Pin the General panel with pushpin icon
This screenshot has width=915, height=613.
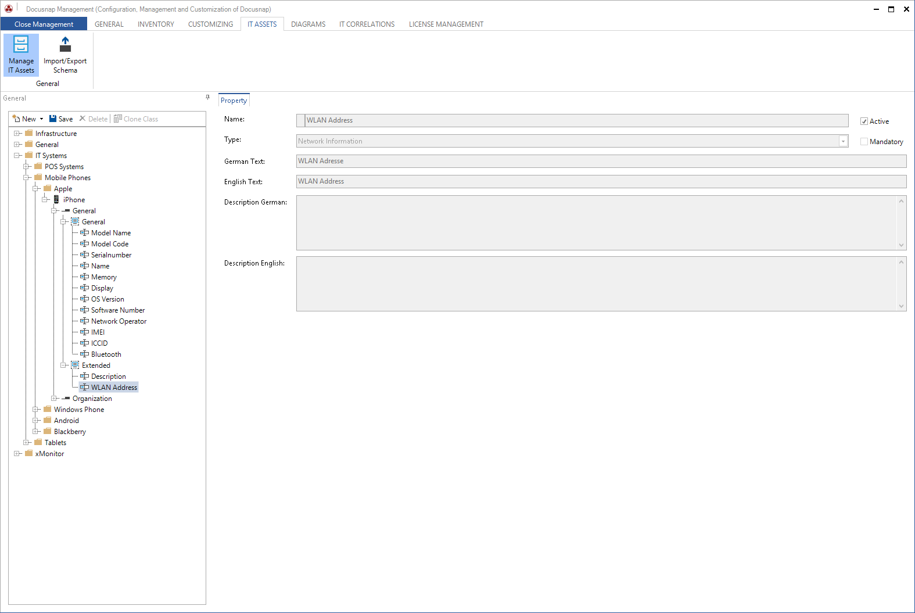point(207,98)
